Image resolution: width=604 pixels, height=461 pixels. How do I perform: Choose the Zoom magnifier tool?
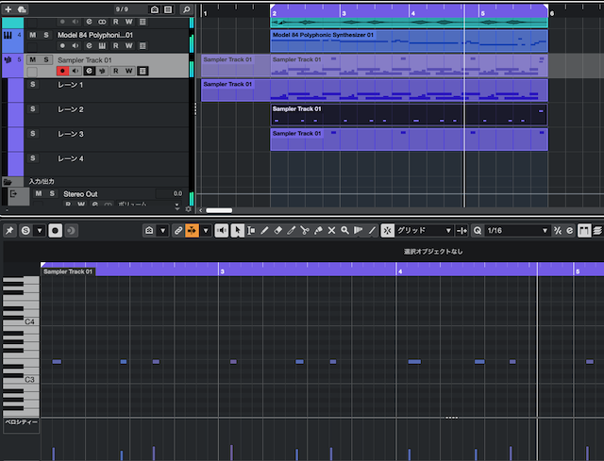pyautogui.click(x=345, y=231)
